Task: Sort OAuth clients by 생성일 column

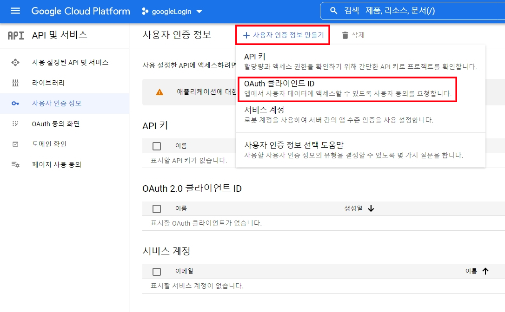Action: (353, 208)
